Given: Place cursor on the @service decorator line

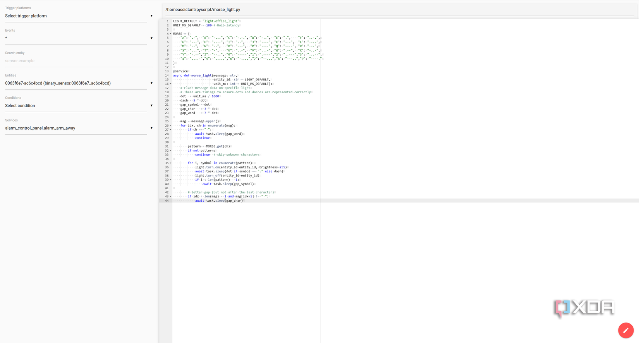Looking at the screenshot, I should tap(180, 71).
